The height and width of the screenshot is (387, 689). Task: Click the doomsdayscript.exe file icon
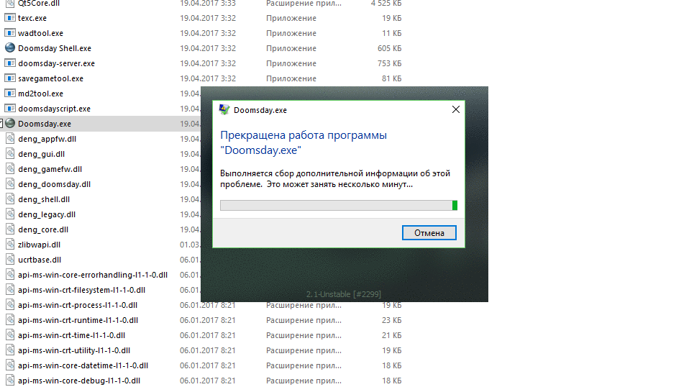pyautogui.click(x=10, y=109)
